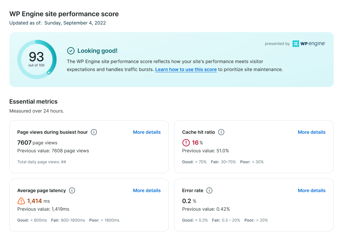Click the green checkmark beside Looking good
The width and height of the screenshot is (341, 239).
(x=71, y=51)
